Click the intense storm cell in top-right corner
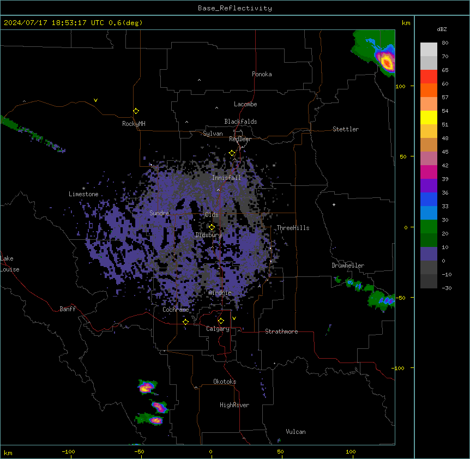470x459 pixels. (x=386, y=62)
